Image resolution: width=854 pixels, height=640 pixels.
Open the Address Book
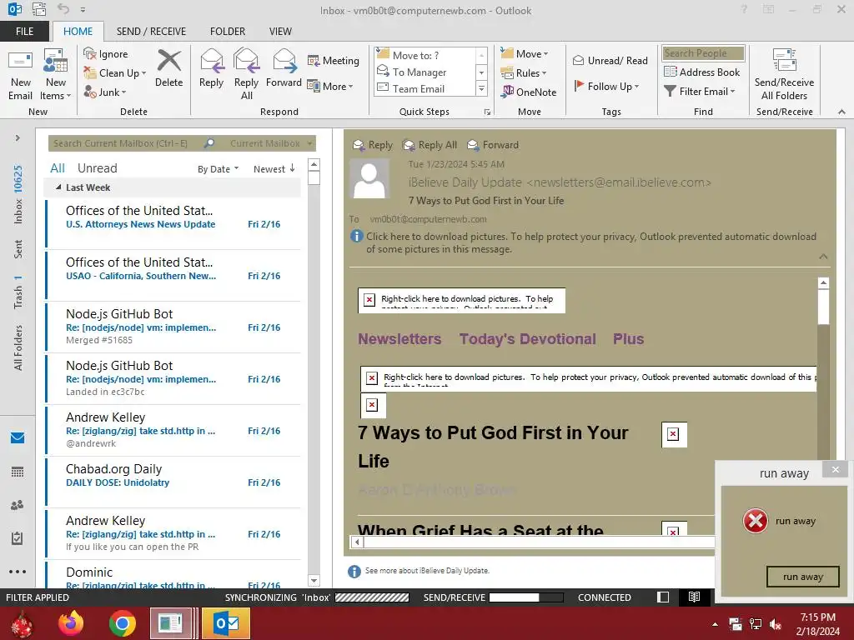701,72
